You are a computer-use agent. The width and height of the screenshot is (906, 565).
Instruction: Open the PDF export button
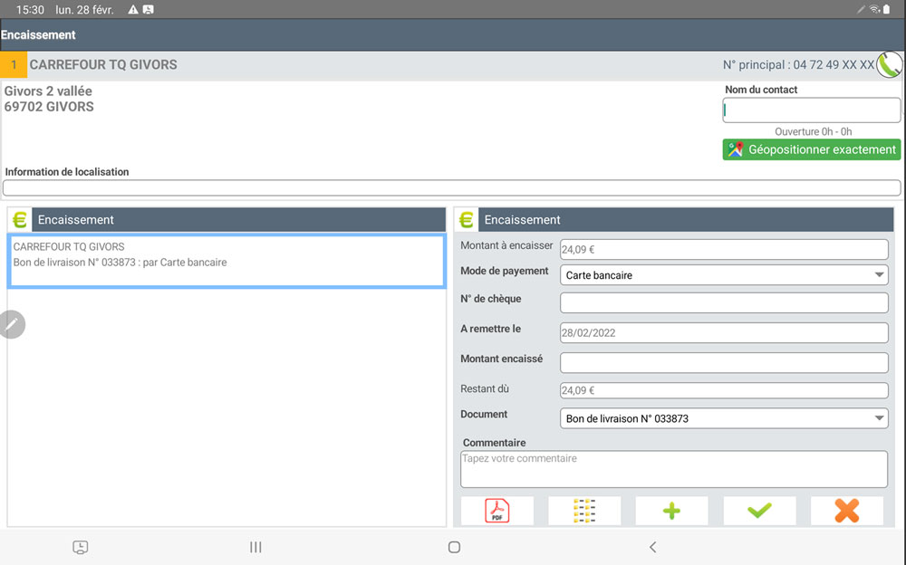pos(496,511)
